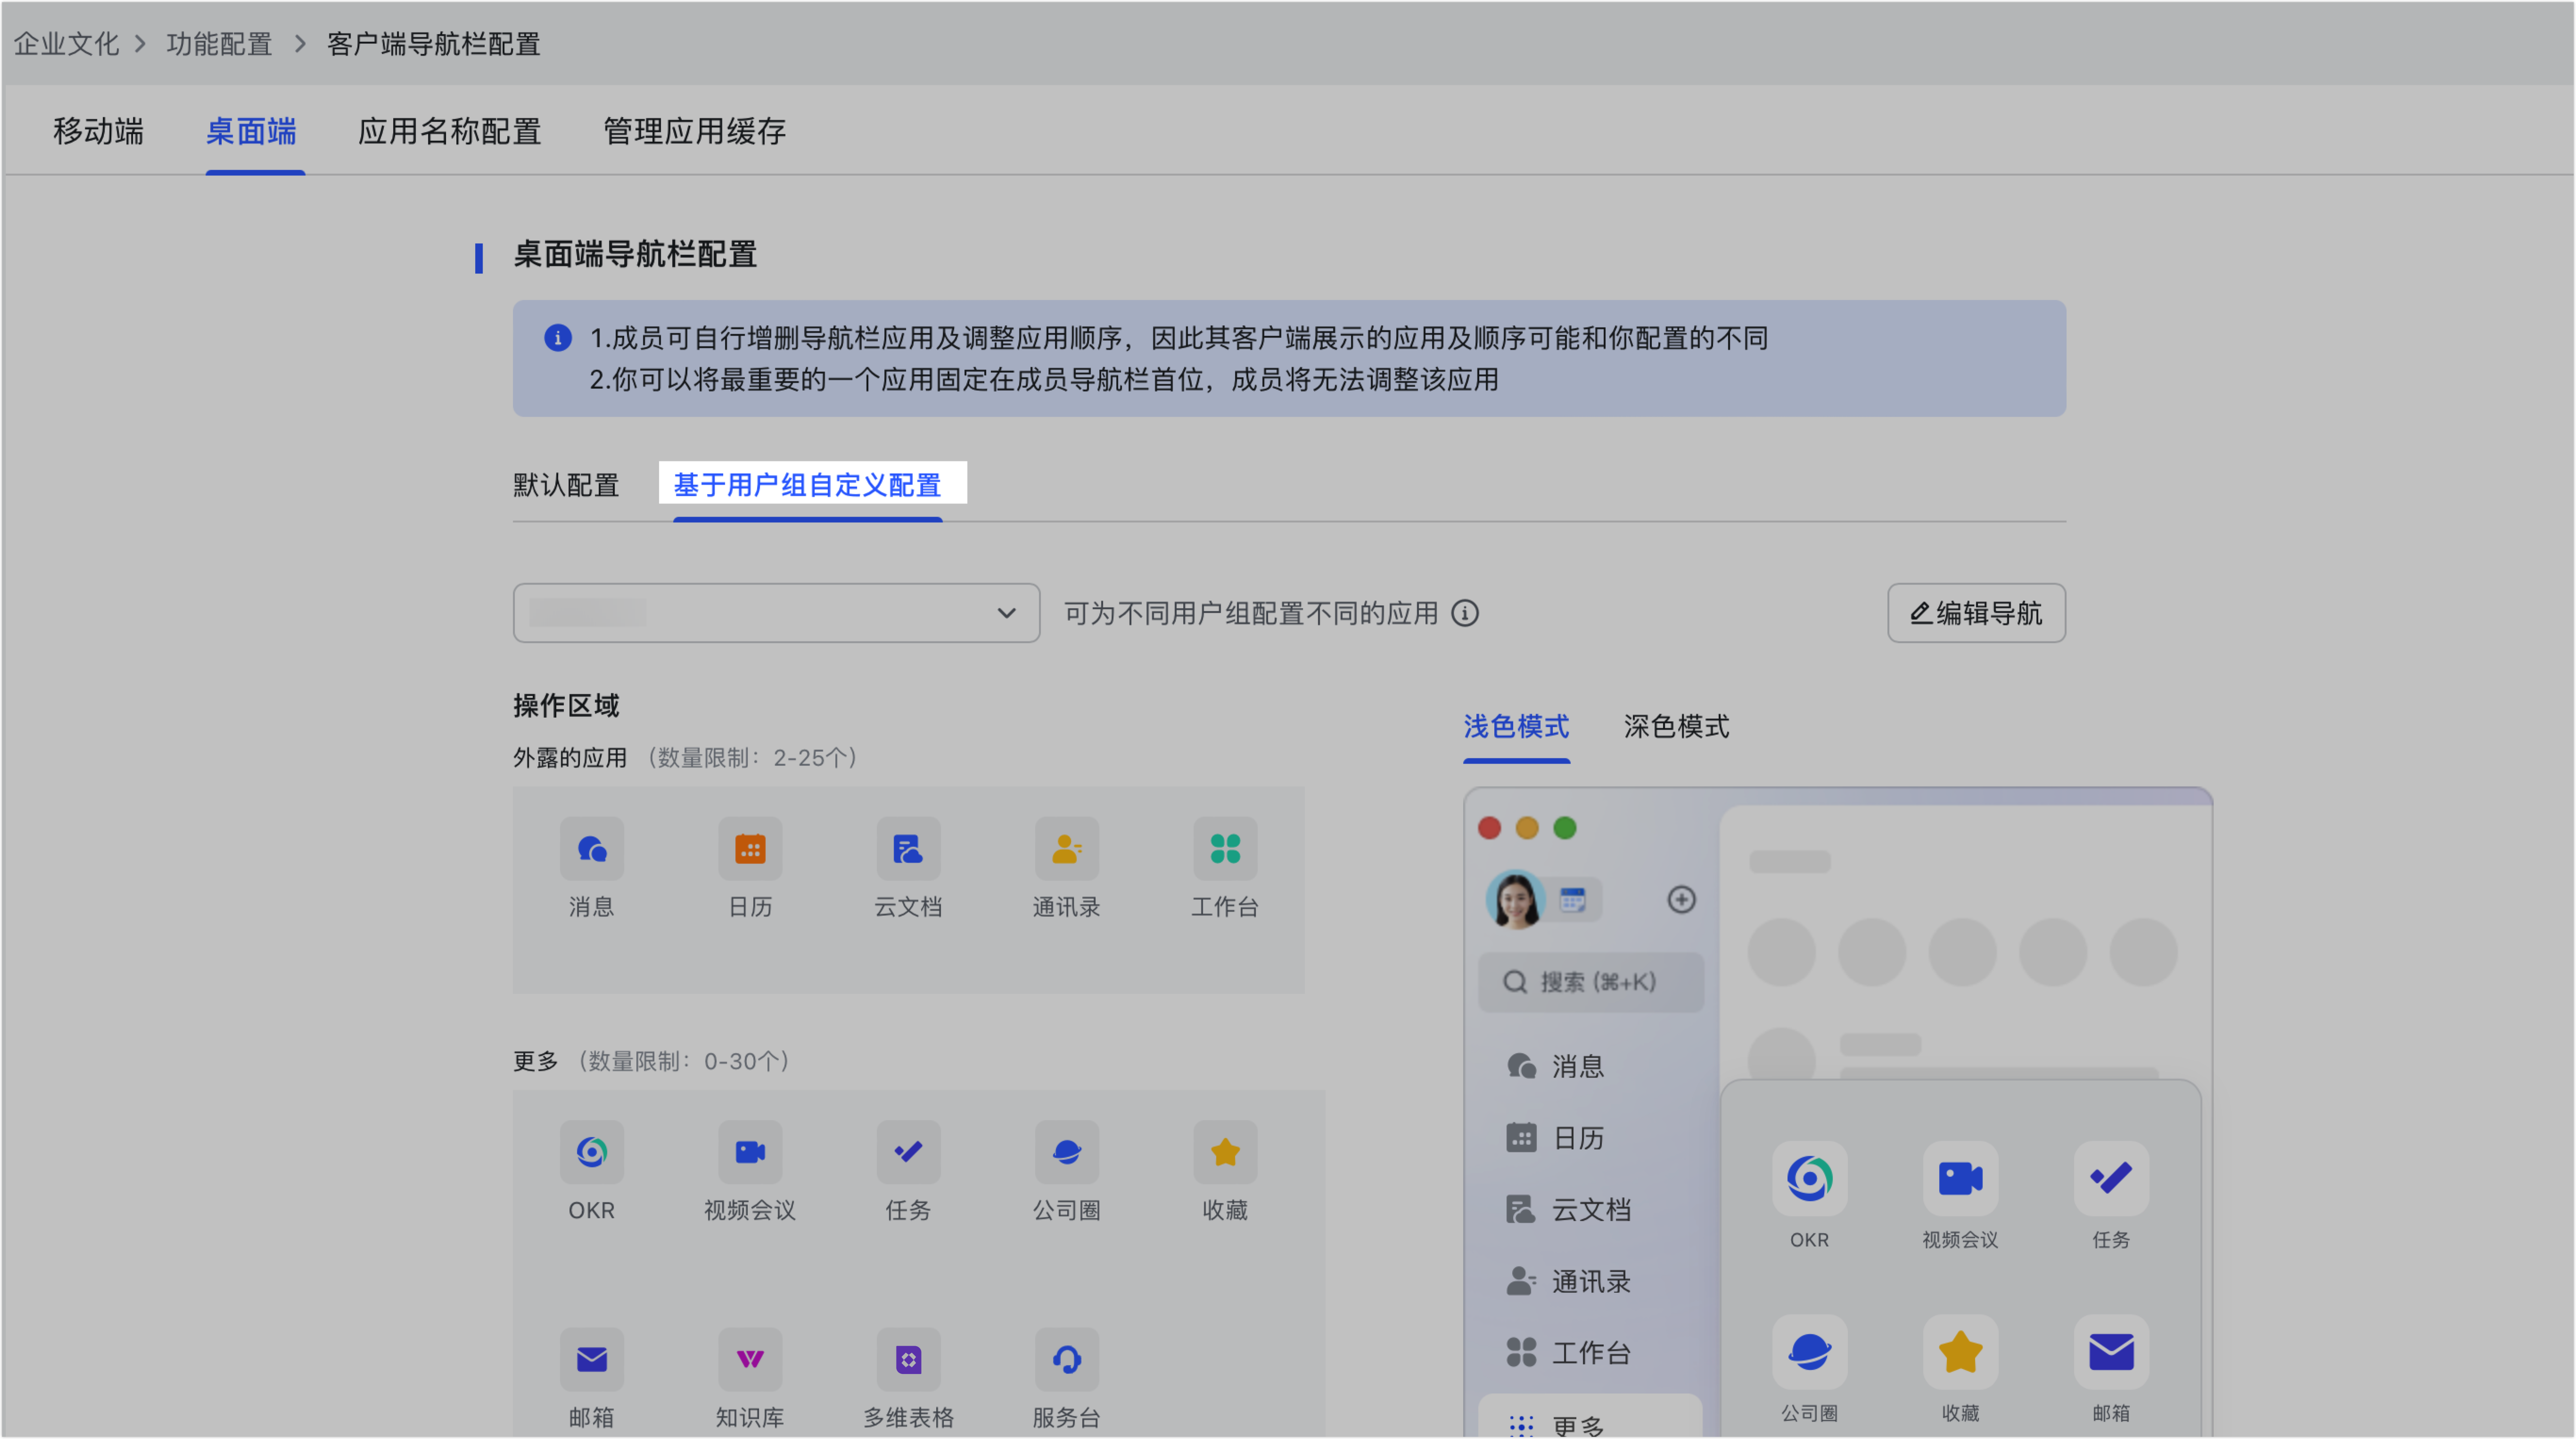Select the 视频会议 icon in 更多 area

pos(750,1152)
